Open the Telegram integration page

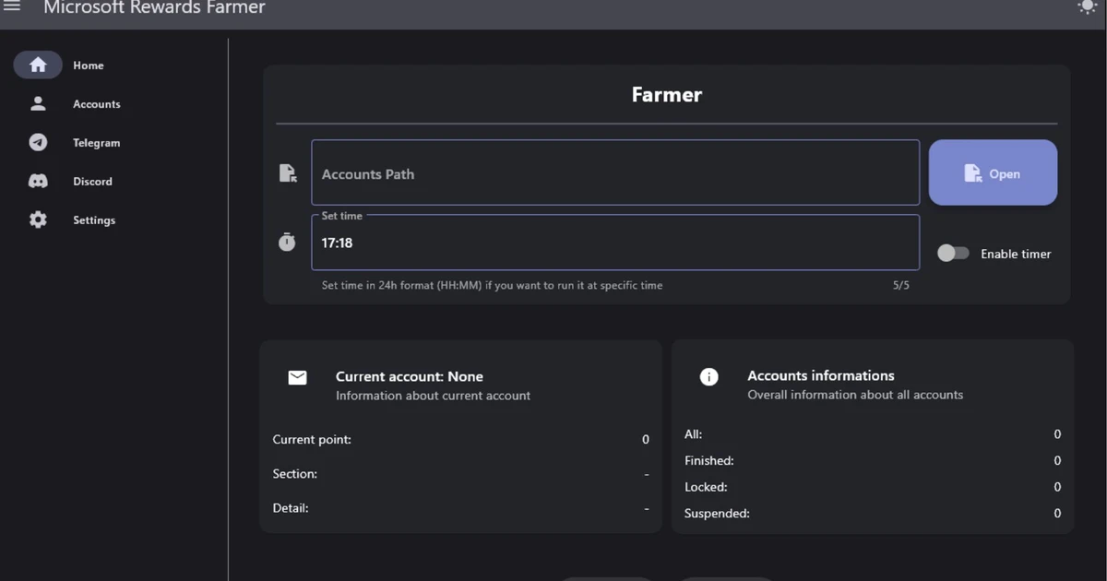tap(96, 142)
